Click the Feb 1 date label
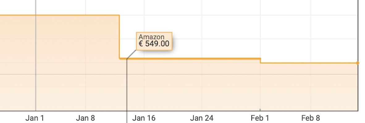The width and height of the screenshot is (365, 123). 260,118
